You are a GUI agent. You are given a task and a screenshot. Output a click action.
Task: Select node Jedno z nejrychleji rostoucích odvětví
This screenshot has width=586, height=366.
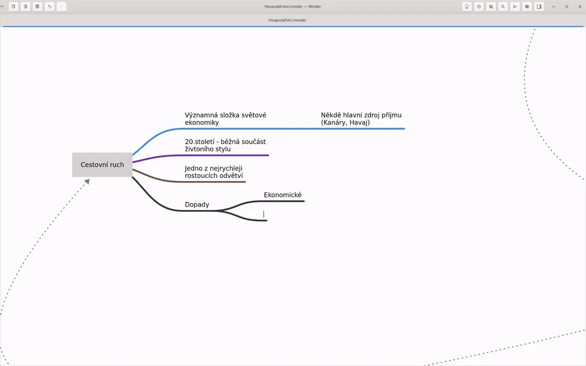(214, 172)
